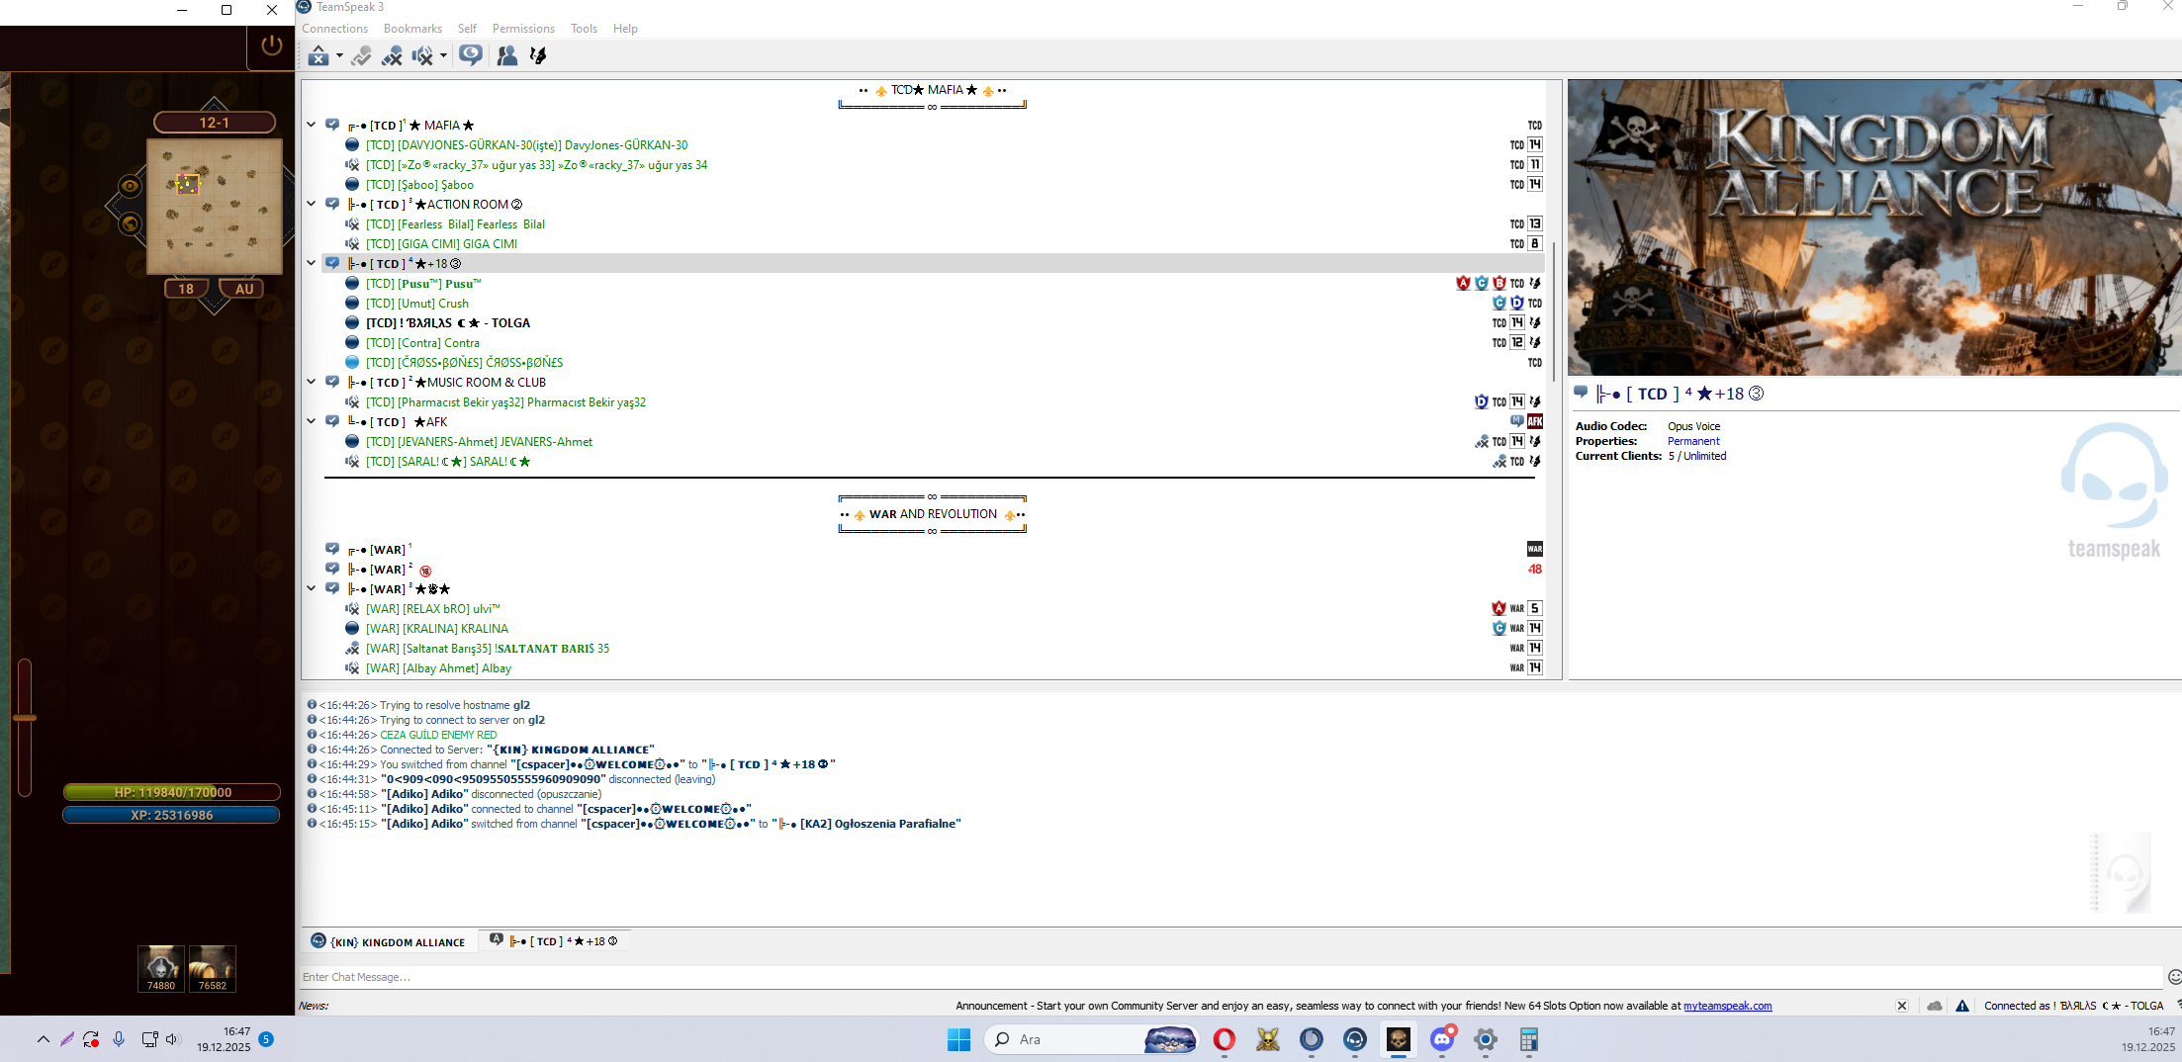Screen dimensions: 2182x1062
Task: Click the wolf-head toolbar icon
Action: pos(538,56)
